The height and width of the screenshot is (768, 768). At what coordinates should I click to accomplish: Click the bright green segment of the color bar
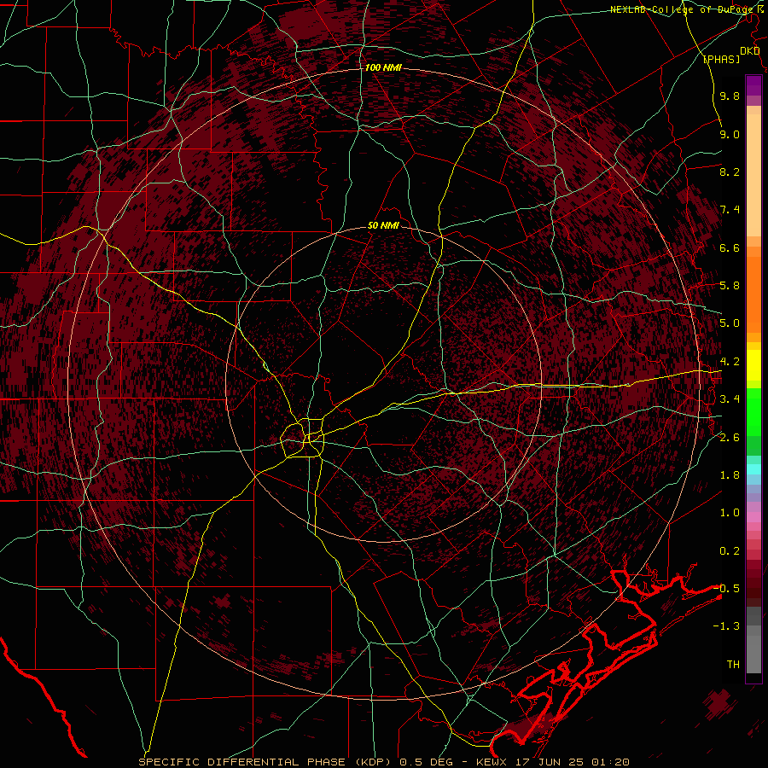coord(753,412)
